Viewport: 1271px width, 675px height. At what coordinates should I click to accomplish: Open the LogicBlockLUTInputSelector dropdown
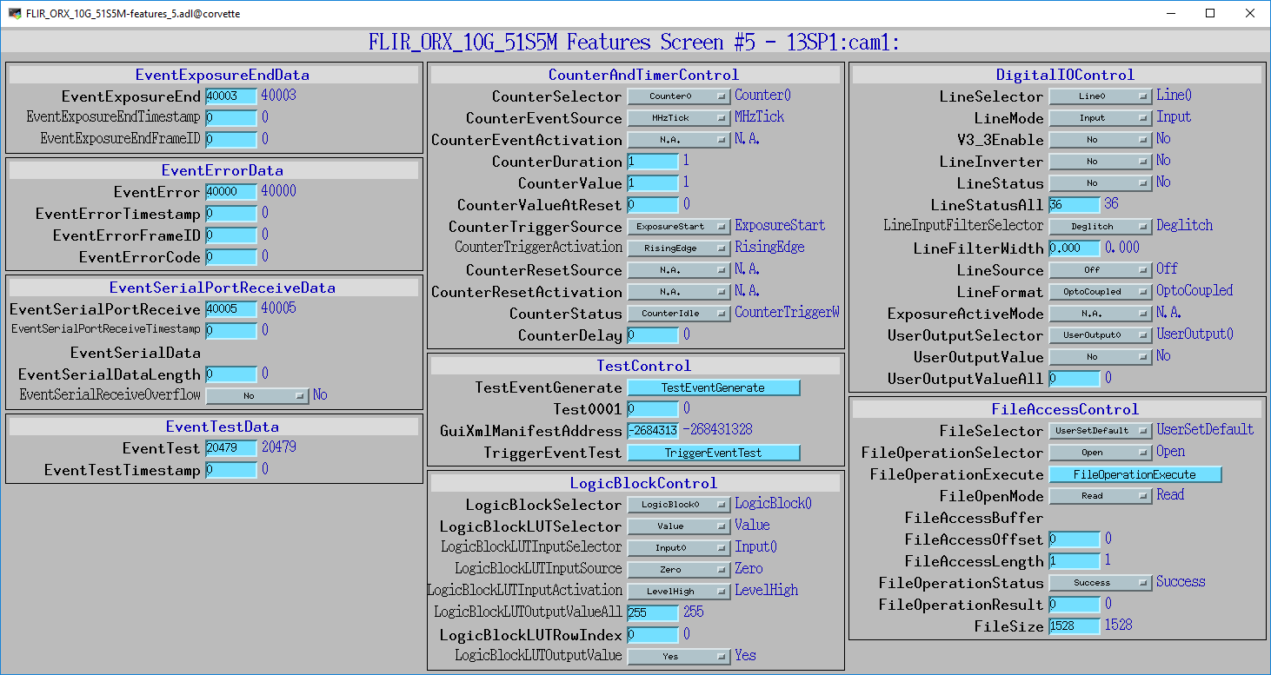click(x=679, y=548)
